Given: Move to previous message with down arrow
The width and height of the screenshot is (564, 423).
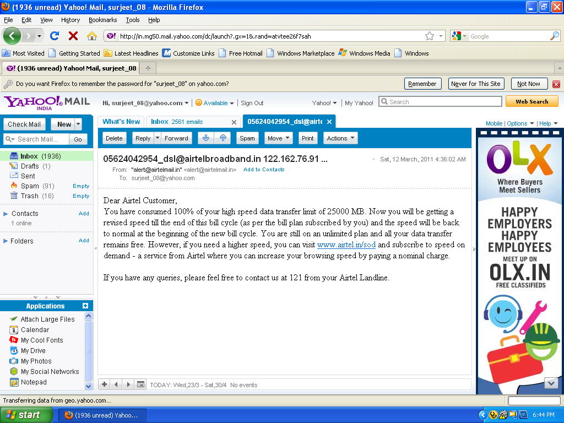Looking at the screenshot, I should 206,138.
